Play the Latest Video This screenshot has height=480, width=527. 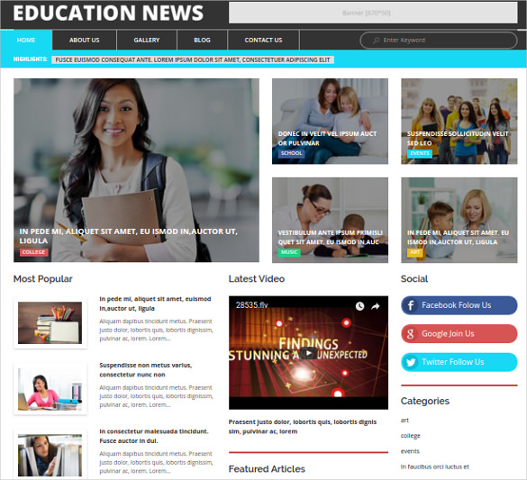click(x=308, y=353)
